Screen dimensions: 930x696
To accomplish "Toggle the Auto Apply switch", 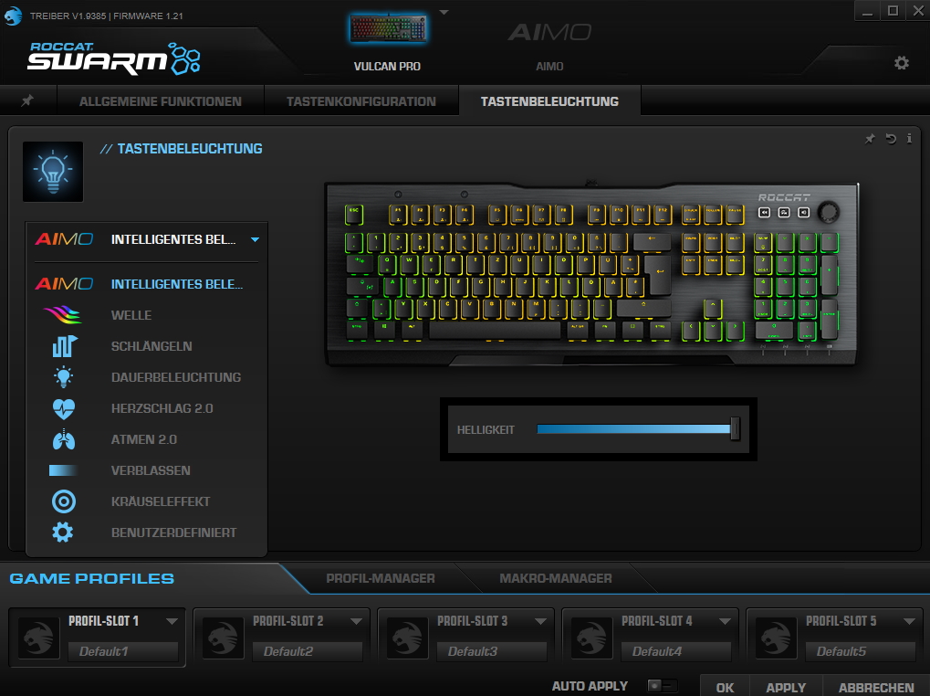I will click(662, 686).
